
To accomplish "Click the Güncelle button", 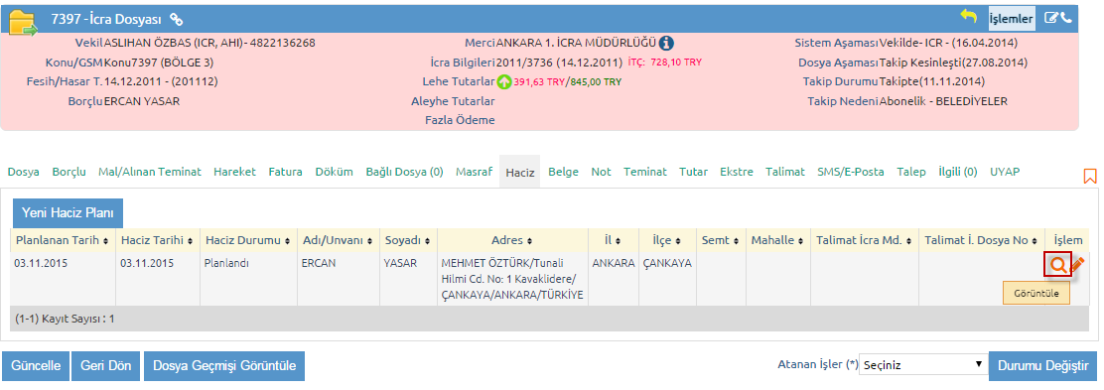I will point(36,366).
